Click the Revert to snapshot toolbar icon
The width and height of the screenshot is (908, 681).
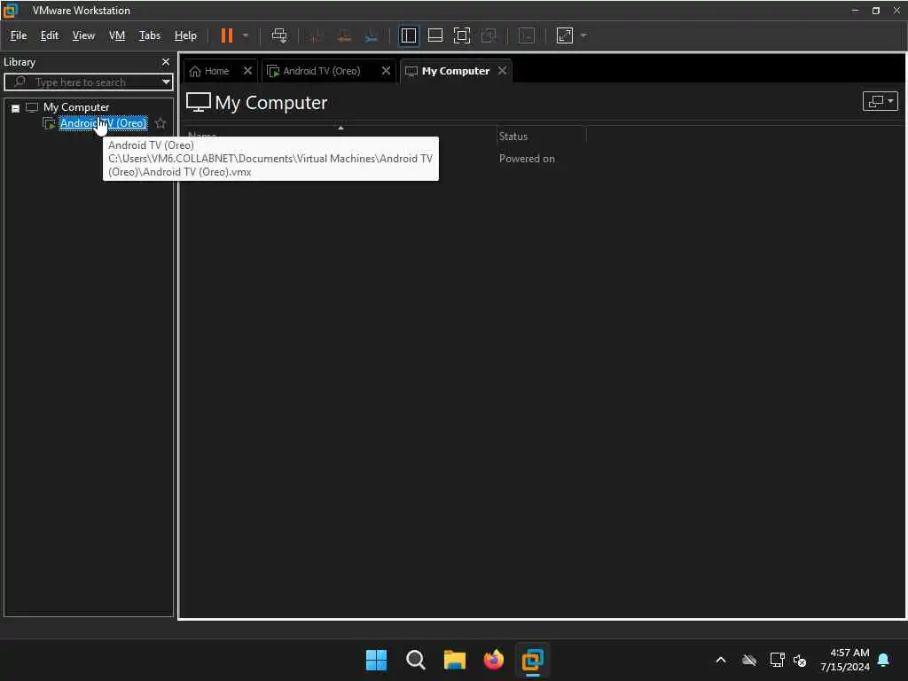pyautogui.click(x=344, y=35)
